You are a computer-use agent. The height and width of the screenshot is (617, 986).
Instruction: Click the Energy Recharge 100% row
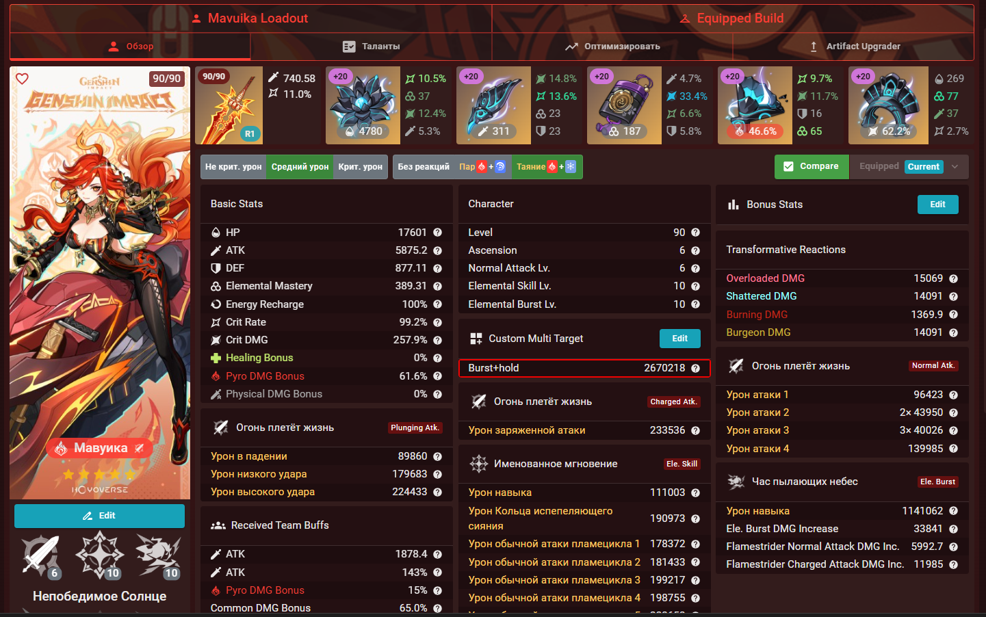(x=326, y=304)
